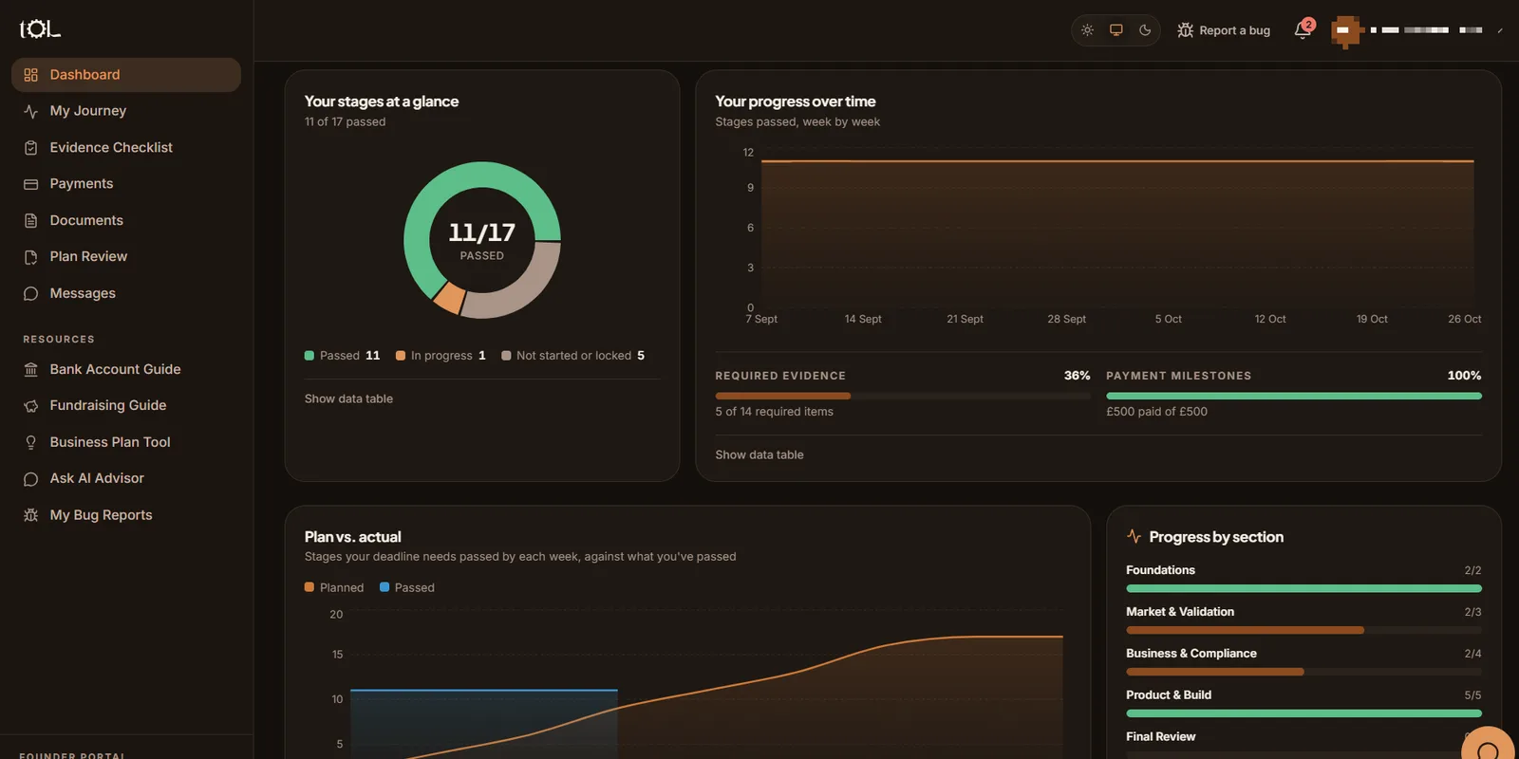Navigate to Payments
The image size is (1519, 759).
click(126, 184)
